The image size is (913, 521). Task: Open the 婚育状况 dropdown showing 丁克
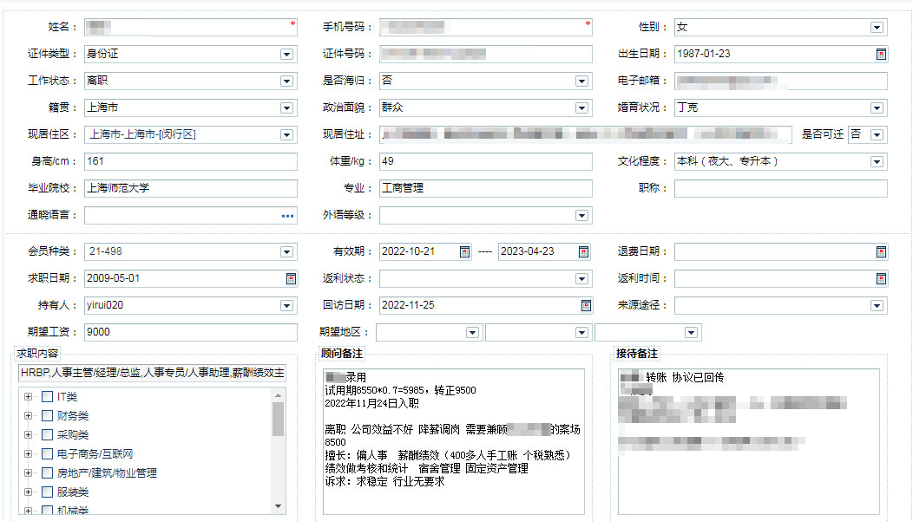click(x=877, y=107)
